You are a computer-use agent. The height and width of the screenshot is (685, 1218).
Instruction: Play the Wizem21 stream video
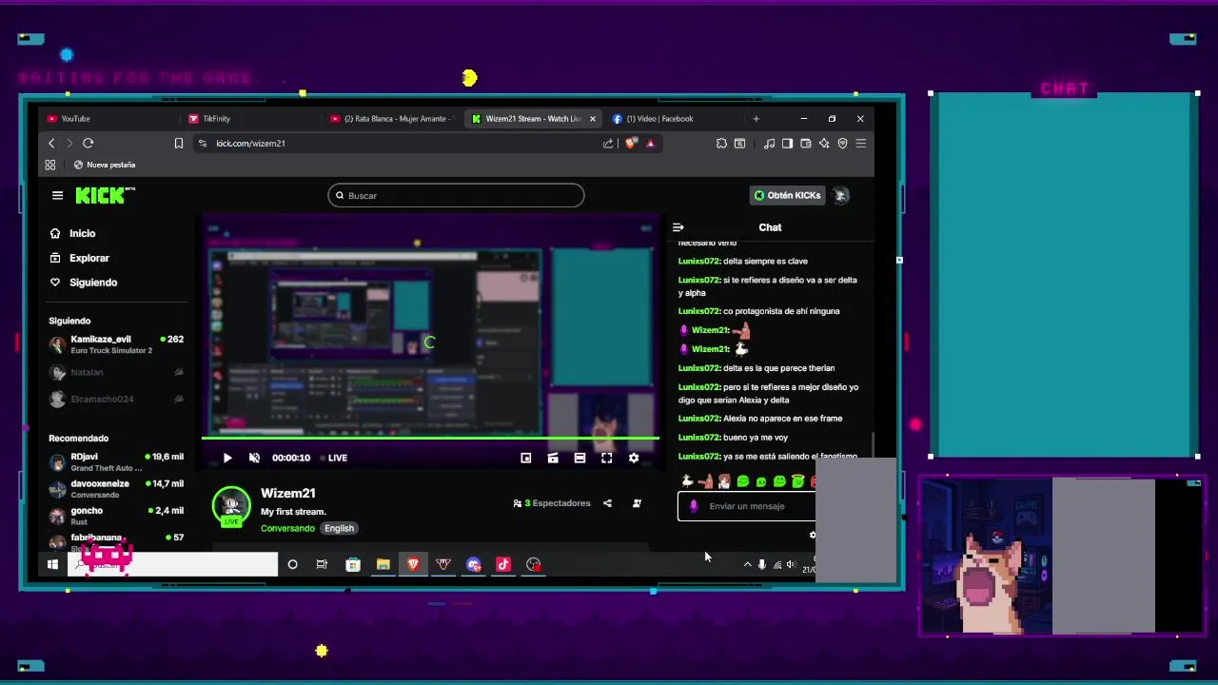point(227,458)
